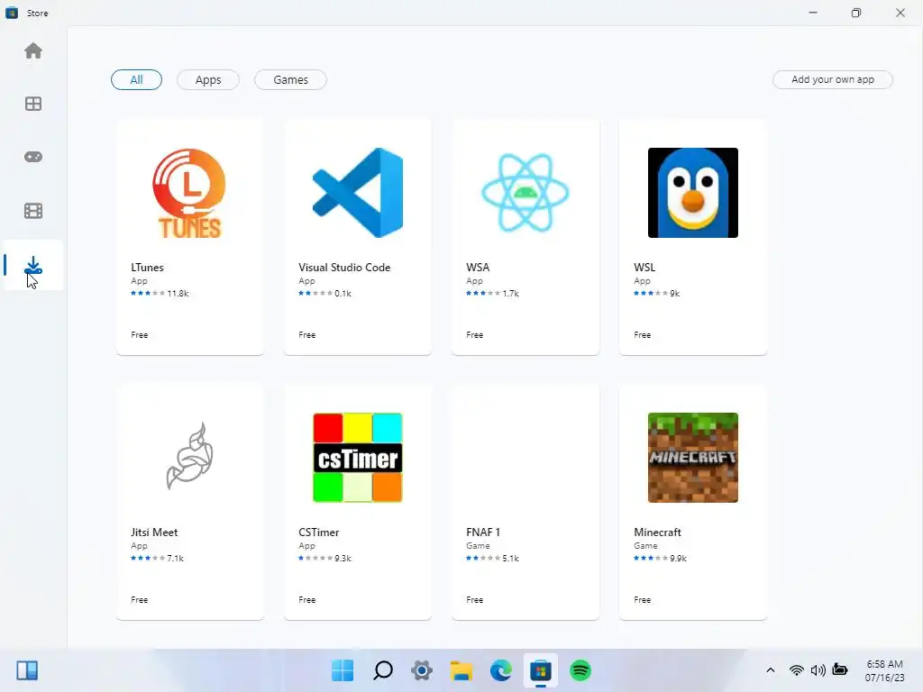The width and height of the screenshot is (923, 692).
Task: Select the Apps filter tab
Action: [x=208, y=80]
